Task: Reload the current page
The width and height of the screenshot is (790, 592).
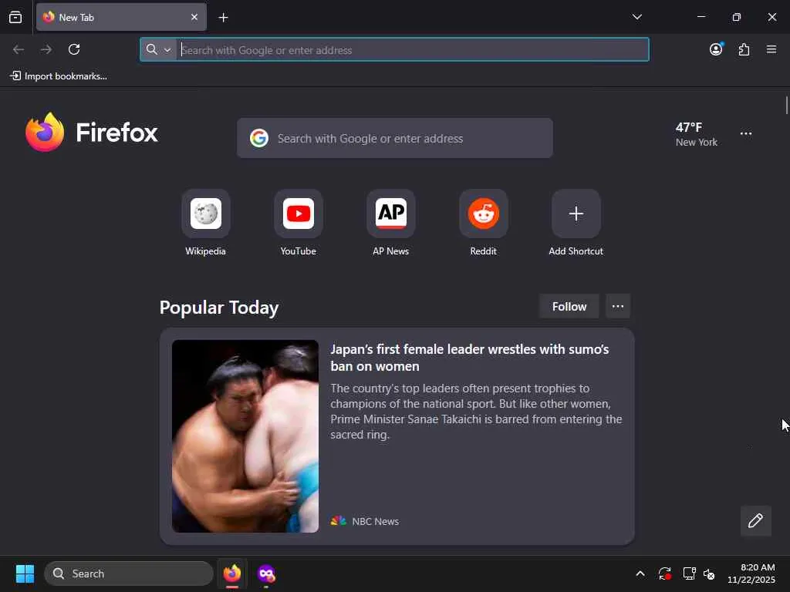Action: 74,49
